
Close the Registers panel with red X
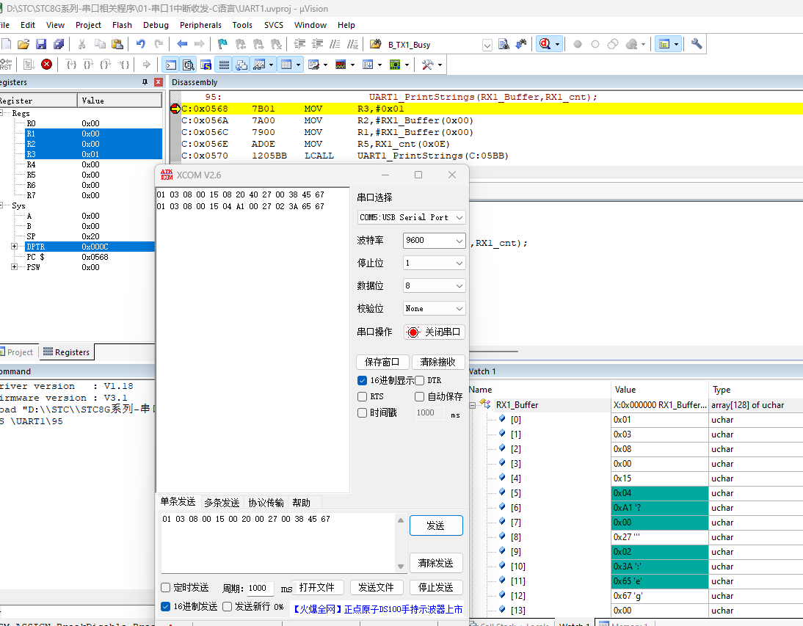pyautogui.click(x=159, y=82)
